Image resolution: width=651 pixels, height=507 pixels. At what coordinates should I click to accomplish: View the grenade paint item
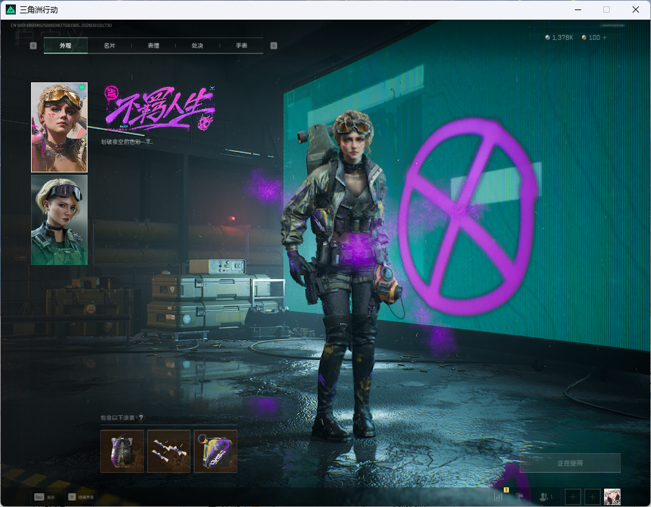coord(216,451)
